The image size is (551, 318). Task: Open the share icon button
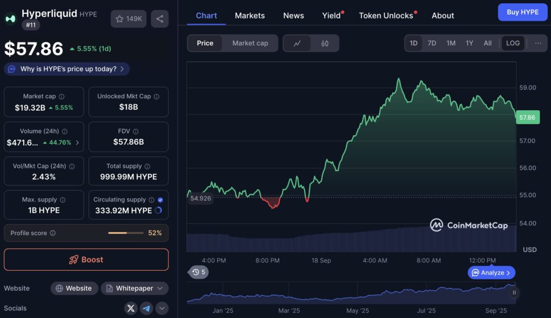tap(160, 19)
